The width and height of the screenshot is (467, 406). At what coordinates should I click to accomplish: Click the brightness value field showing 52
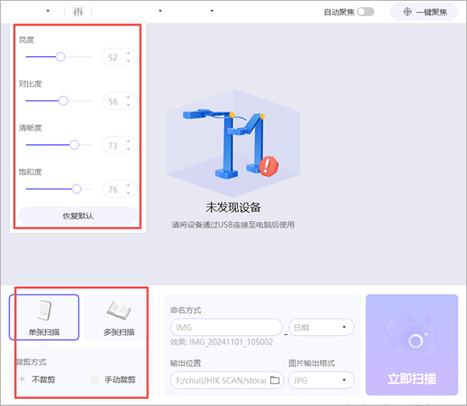coord(120,57)
